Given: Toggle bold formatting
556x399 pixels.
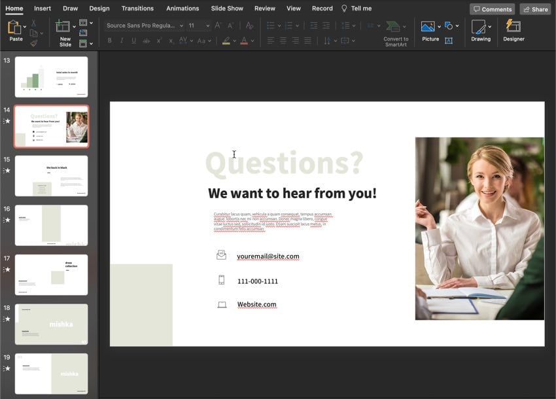Looking at the screenshot, I should (x=109, y=41).
